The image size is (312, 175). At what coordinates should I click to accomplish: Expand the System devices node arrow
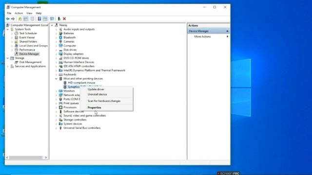(57, 124)
